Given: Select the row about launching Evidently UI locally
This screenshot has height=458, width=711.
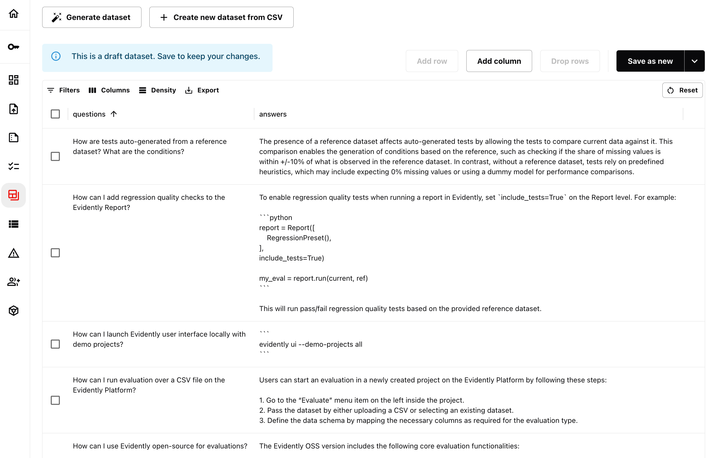Looking at the screenshot, I should [x=55, y=344].
